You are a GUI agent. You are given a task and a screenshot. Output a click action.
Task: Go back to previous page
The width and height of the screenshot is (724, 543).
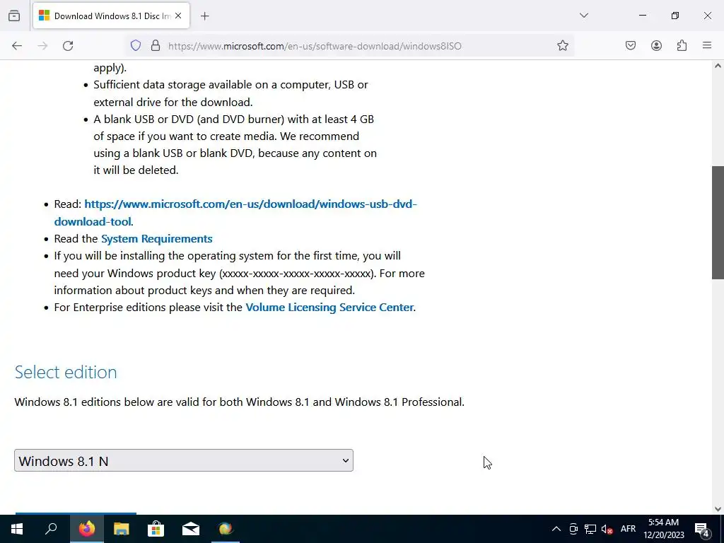pyautogui.click(x=17, y=46)
